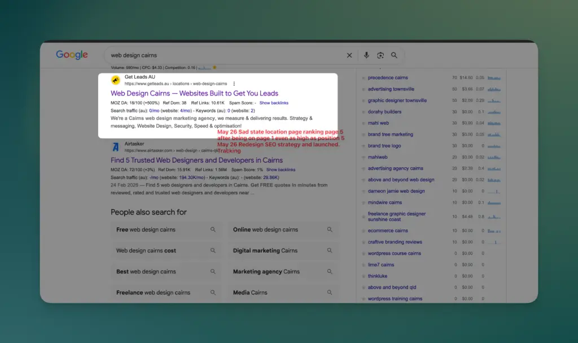Search icon next to Free web design cairns

213,229
